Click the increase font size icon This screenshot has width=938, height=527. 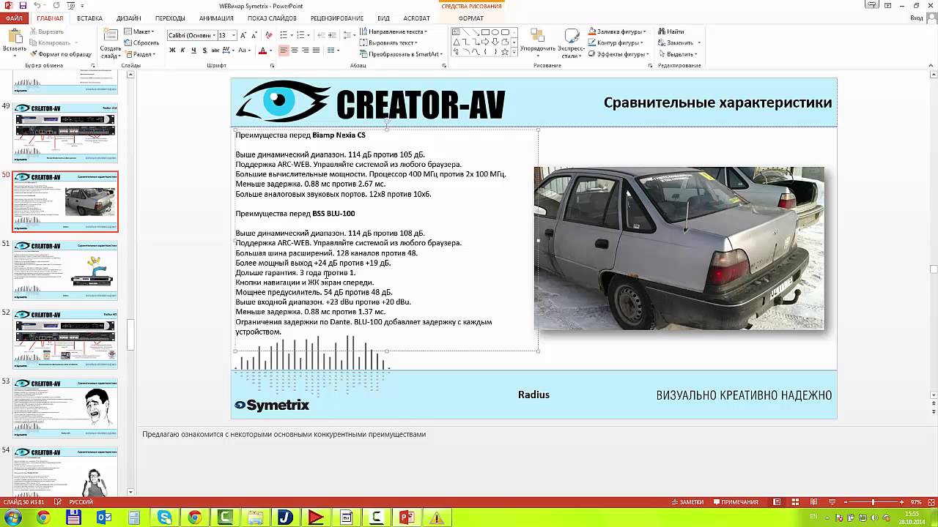[245, 35]
